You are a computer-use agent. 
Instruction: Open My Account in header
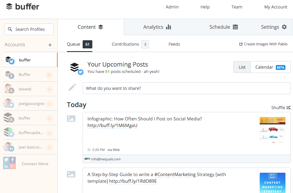pos(276,7)
